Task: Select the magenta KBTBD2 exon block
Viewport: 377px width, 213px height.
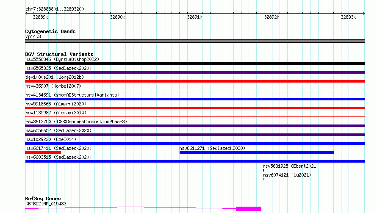Action: (249, 209)
